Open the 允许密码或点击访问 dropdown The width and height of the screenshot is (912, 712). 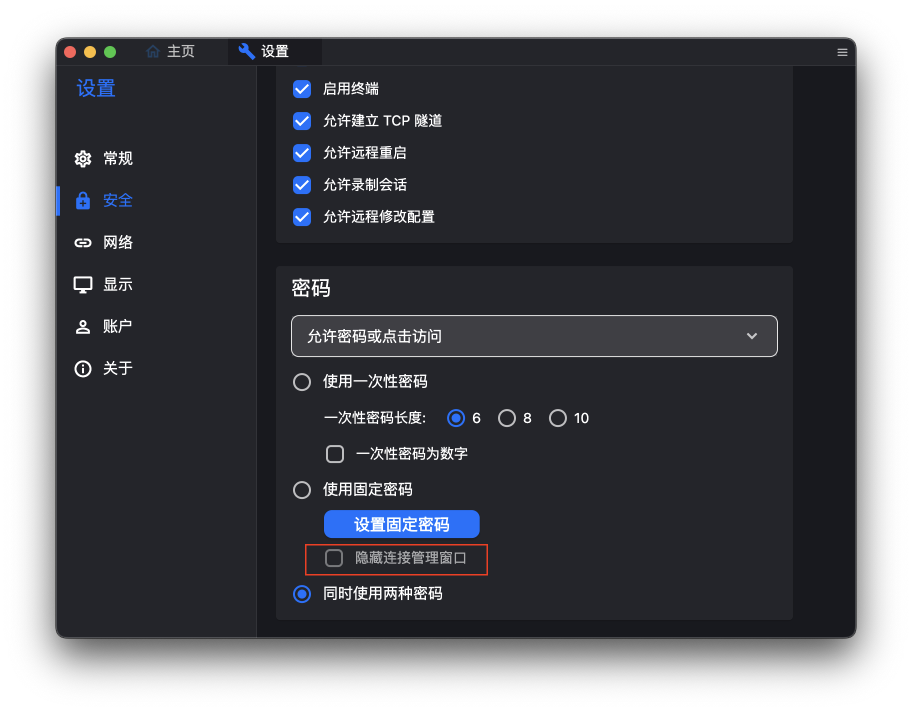click(533, 336)
